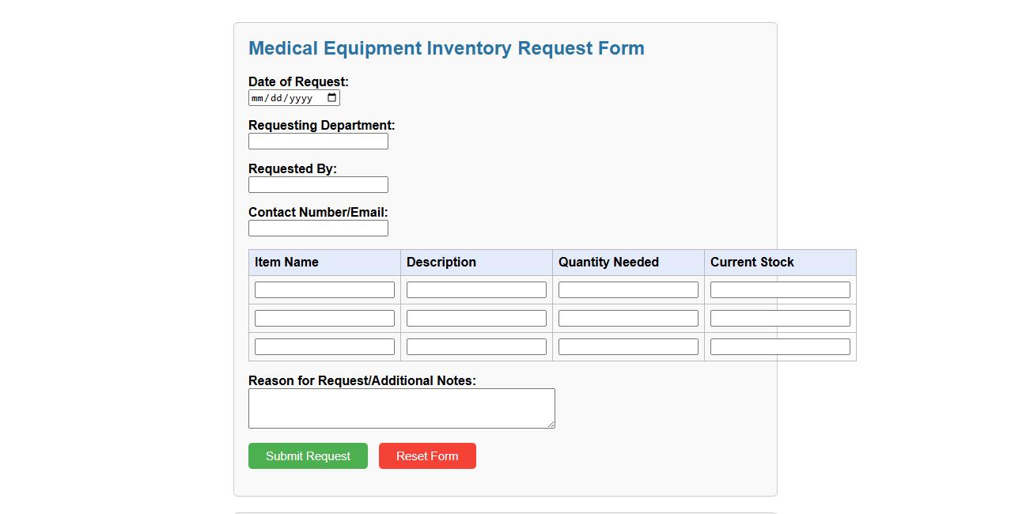
Task: Click the Reset Form button
Action: click(x=427, y=455)
